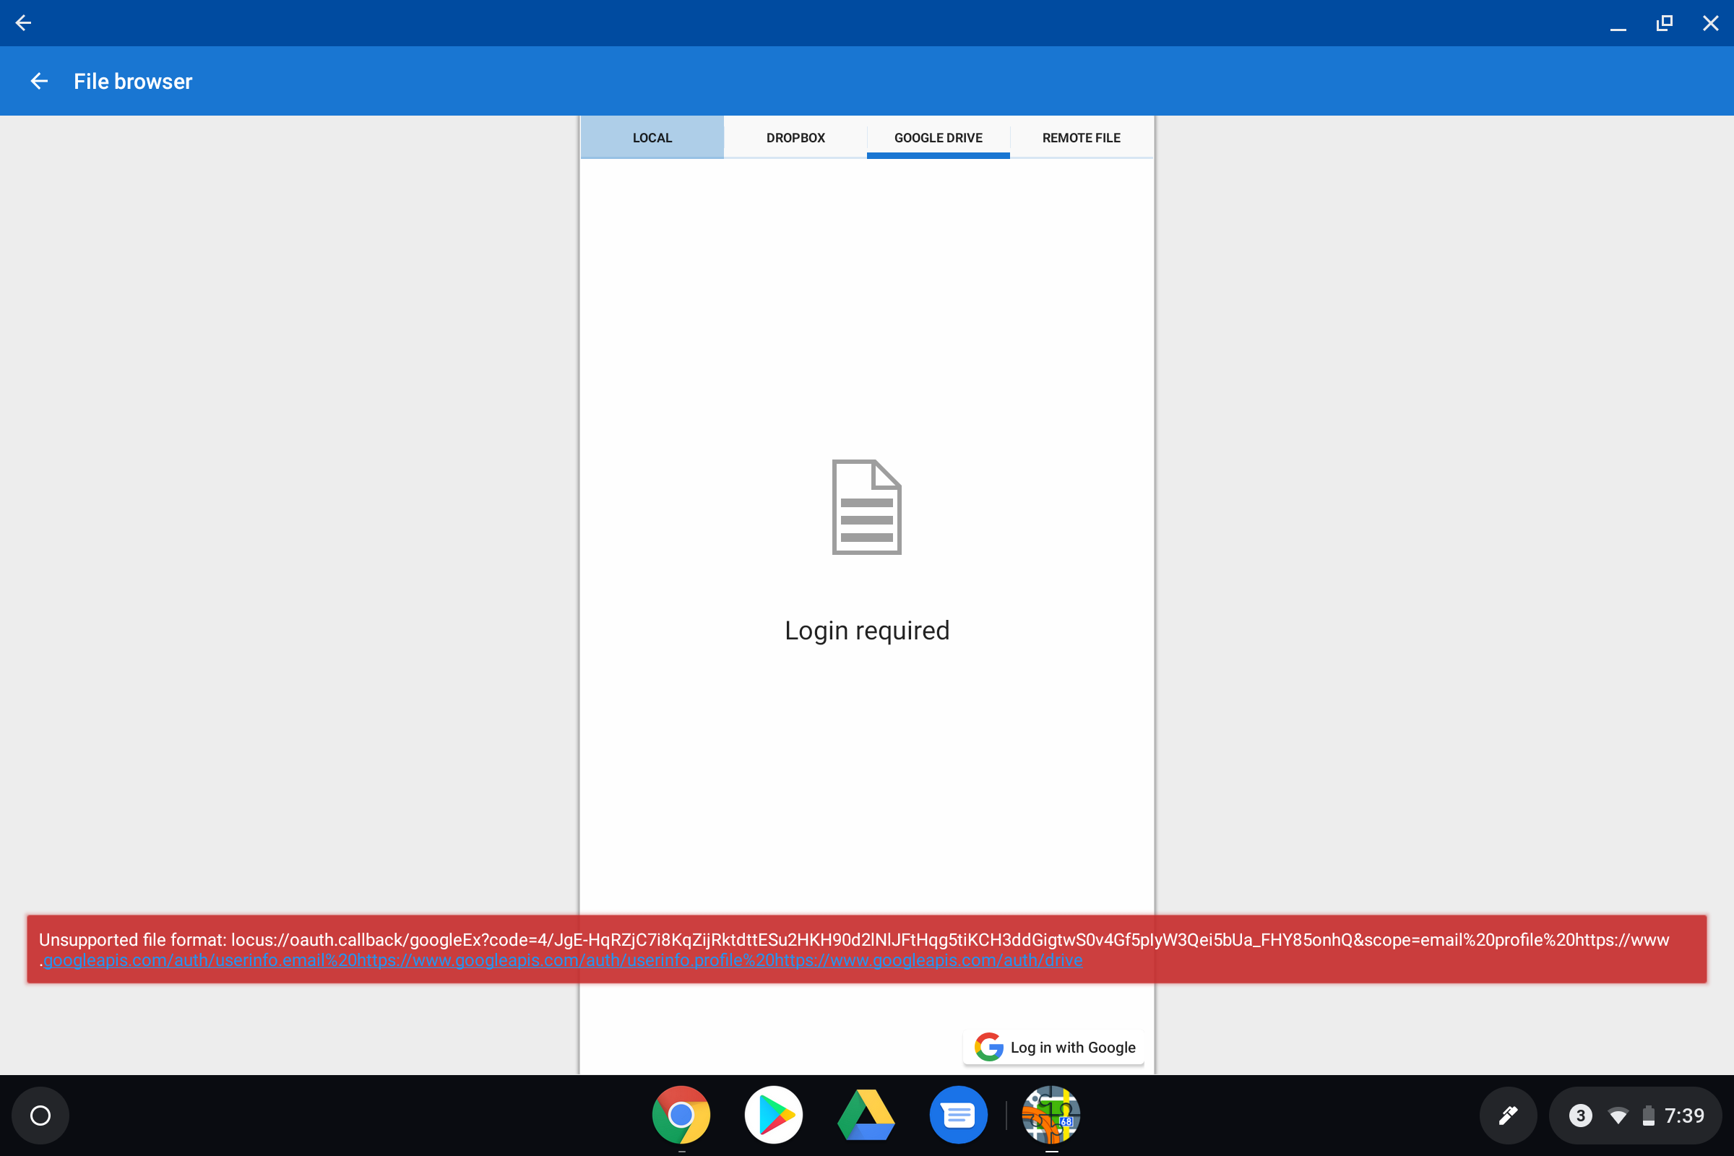This screenshot has height=1156, width=1734.
Task: Open the Remote File tab
Action: [x=1081, y=138]
